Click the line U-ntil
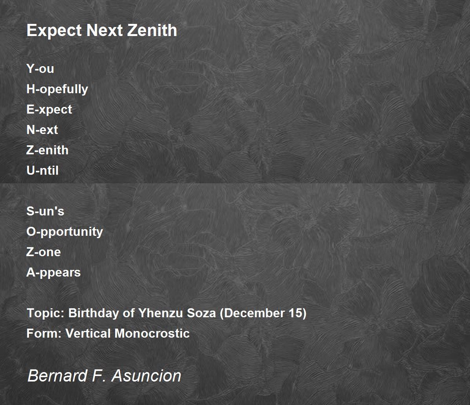470x405 pixels. coord(43,170)
